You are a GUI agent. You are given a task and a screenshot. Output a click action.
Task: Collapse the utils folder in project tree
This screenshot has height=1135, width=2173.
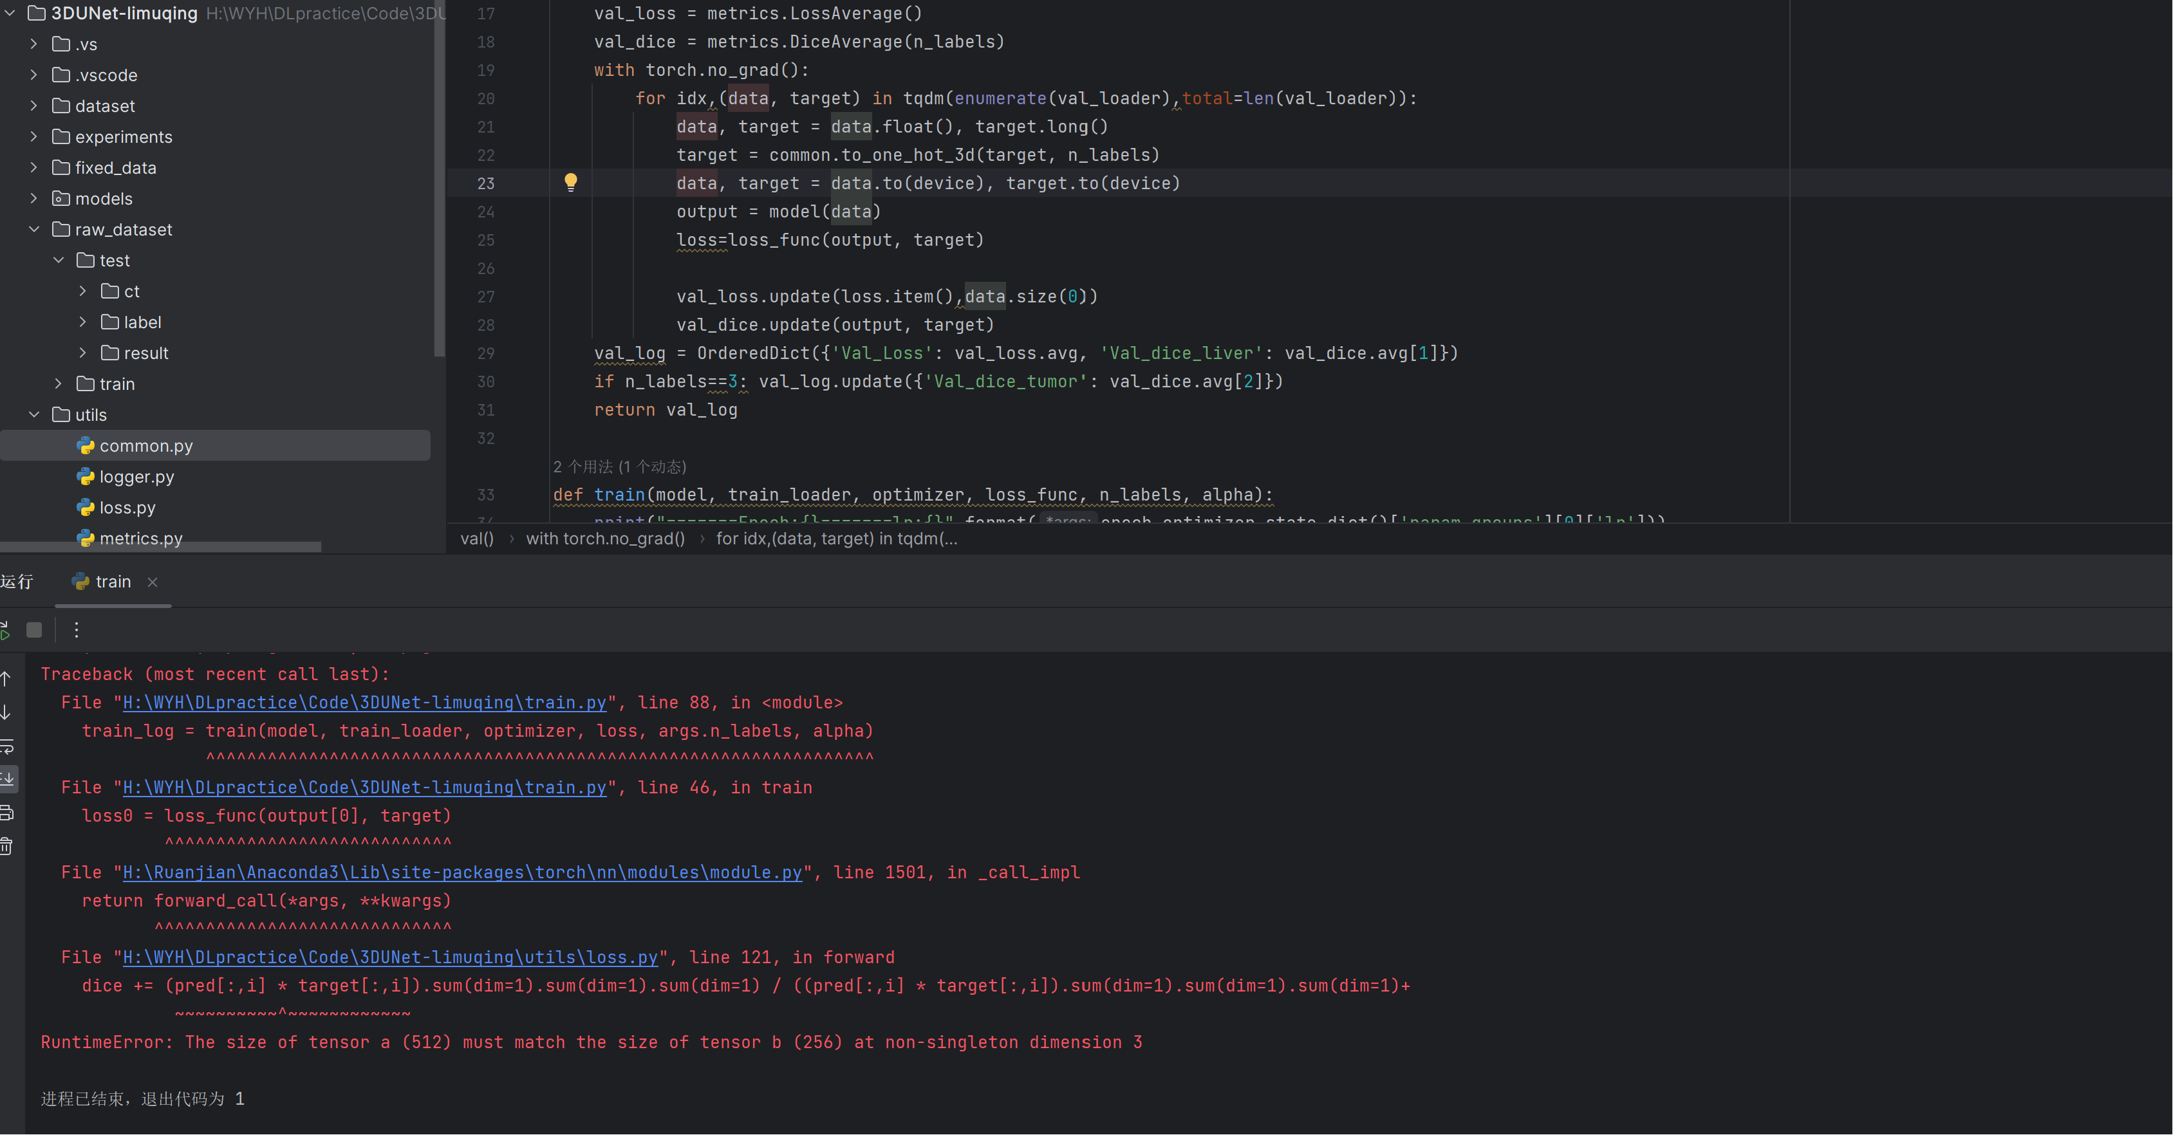33,415
